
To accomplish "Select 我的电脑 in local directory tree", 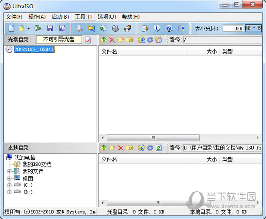I will pyautogui.click(x=25, y=158).
